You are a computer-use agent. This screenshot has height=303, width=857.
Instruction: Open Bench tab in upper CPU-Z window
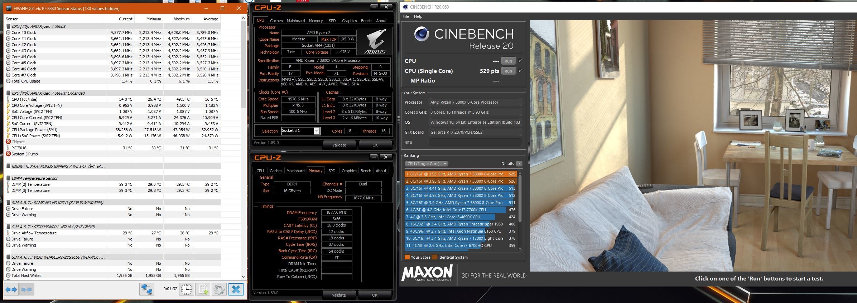[366, 21]
